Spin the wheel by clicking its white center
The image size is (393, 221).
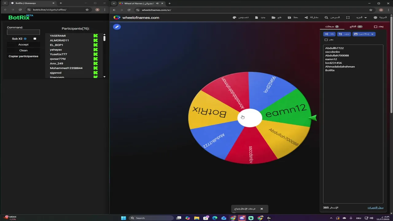point(250,118)
